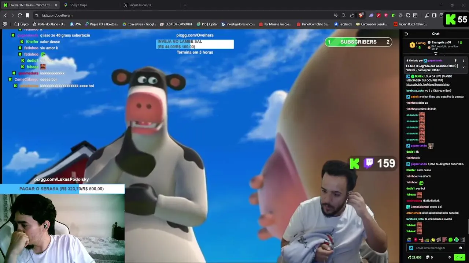Click PAGAR O SERASA donation progress bar
Viewport: 469px width, 263px height.
[x=62, y=189]
